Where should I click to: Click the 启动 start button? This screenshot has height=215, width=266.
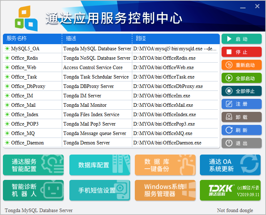241,39
